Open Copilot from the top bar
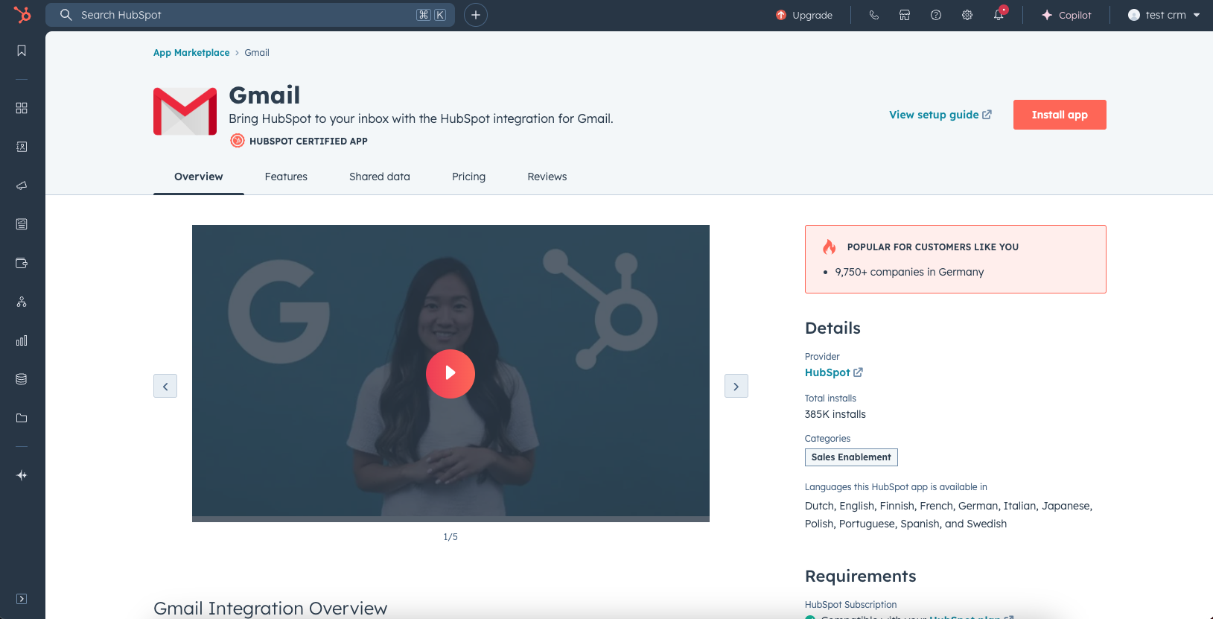The height and width of the screenshot is (619, 1213). (1066, 15)
